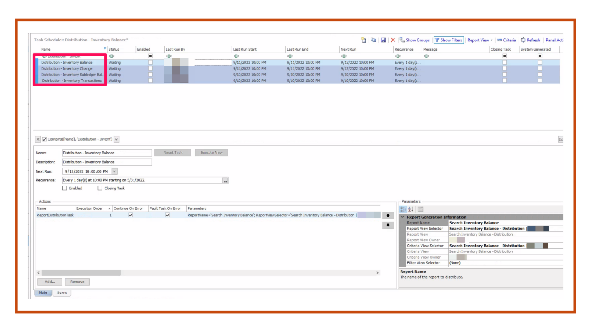This screenshot has width=591, height=332.
Task: Check the Closing Task checkbox in form
Action: (x=100, y=188)
